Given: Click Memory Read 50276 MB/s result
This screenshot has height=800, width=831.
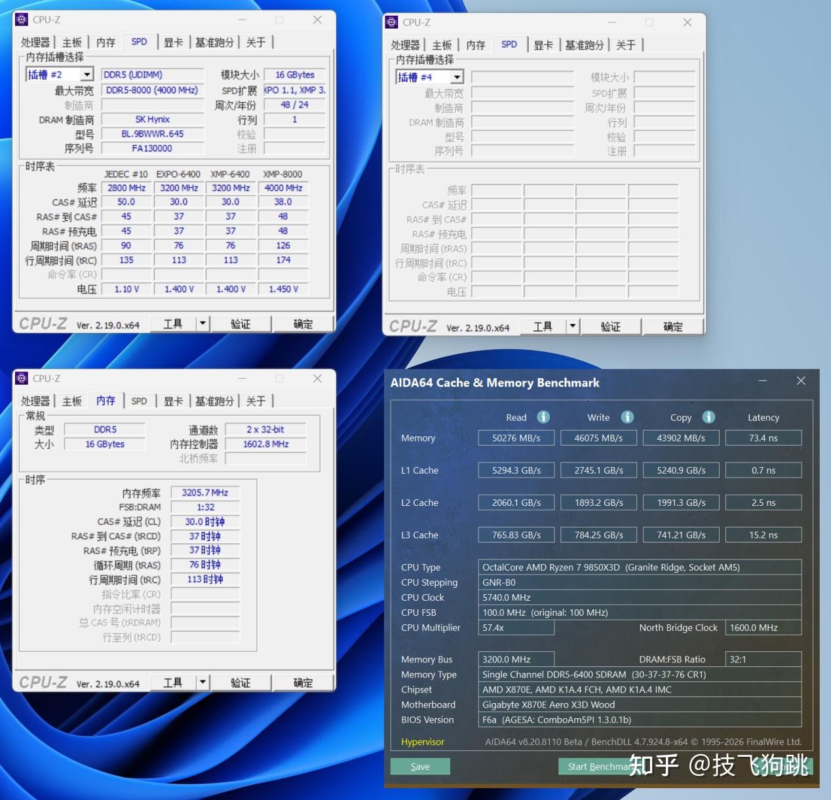Looking at the screenshot, I should [x=516, y=438].
